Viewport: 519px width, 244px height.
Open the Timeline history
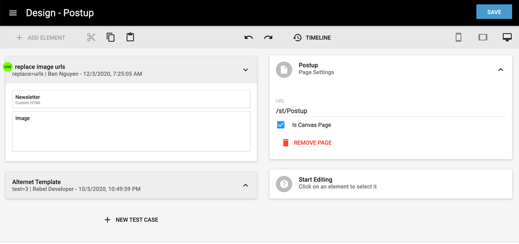312,38
